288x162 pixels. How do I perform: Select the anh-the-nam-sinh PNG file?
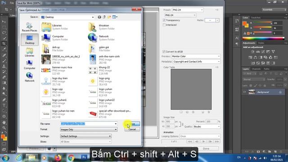(104, 59)
